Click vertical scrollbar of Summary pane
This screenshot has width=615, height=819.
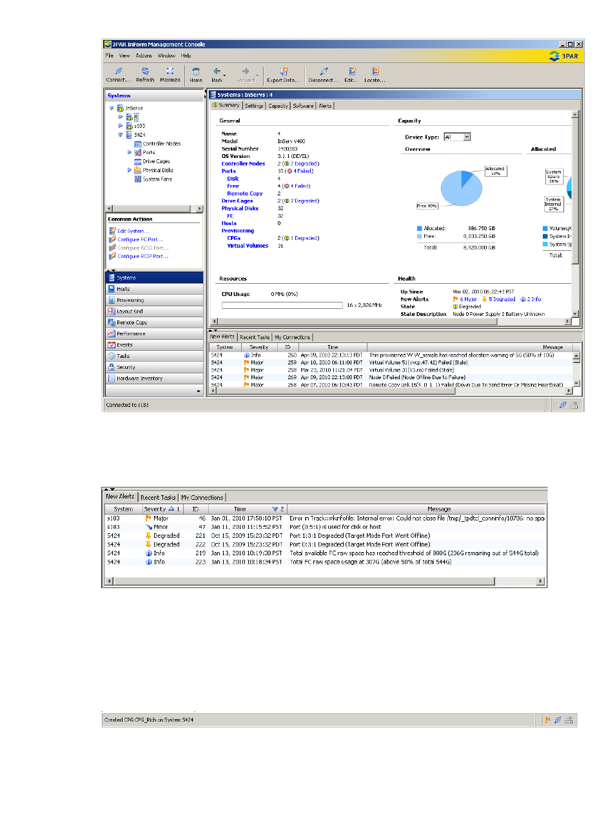tap(575, 190)
